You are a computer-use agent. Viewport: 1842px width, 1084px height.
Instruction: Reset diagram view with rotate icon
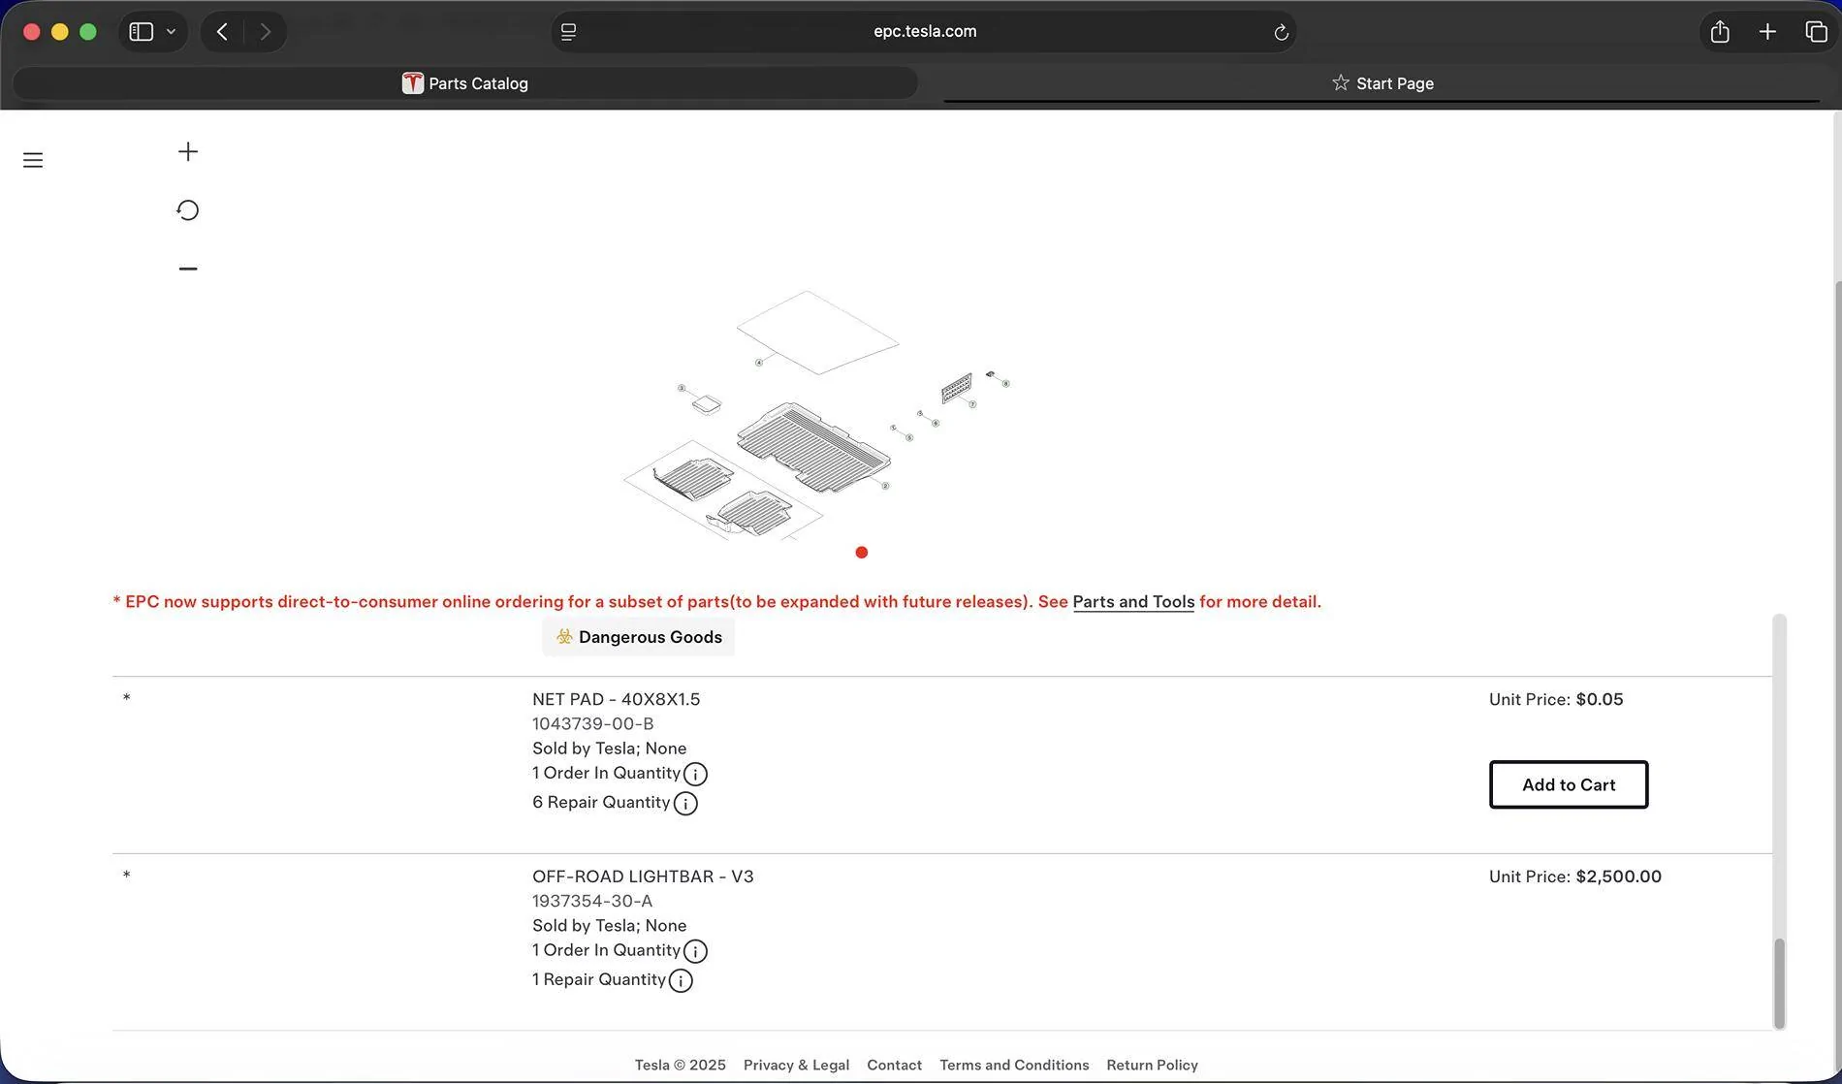click(x=188, y=210)
